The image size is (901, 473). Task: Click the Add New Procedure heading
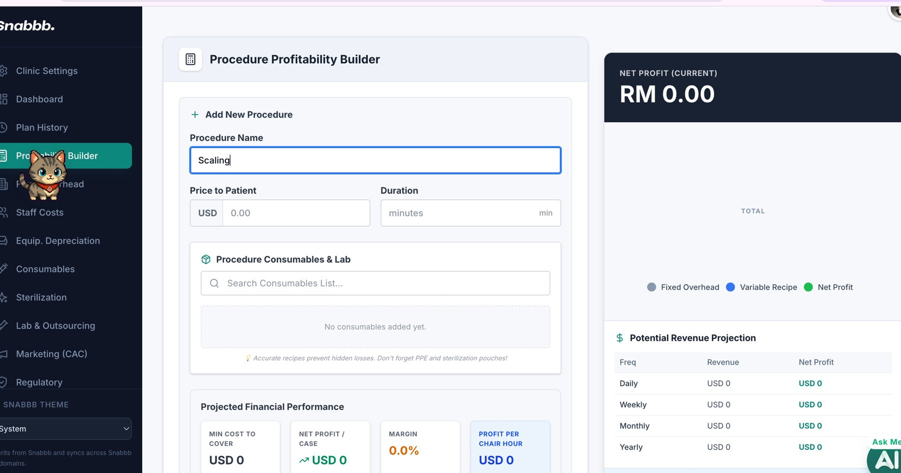(x=249, y=115)
